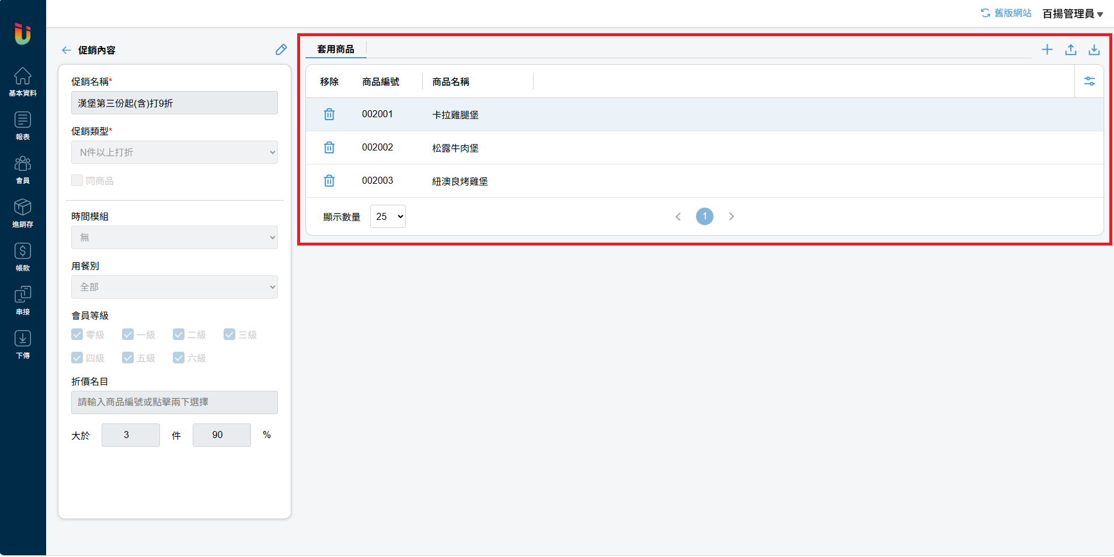Click the 舊版網站 link
This screenshot has height=557, width=1114.
click(1006, 13)
